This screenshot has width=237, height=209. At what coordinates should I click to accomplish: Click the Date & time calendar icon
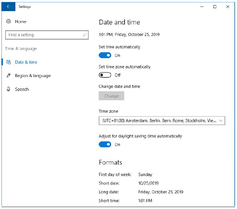(x=8, y=62)
